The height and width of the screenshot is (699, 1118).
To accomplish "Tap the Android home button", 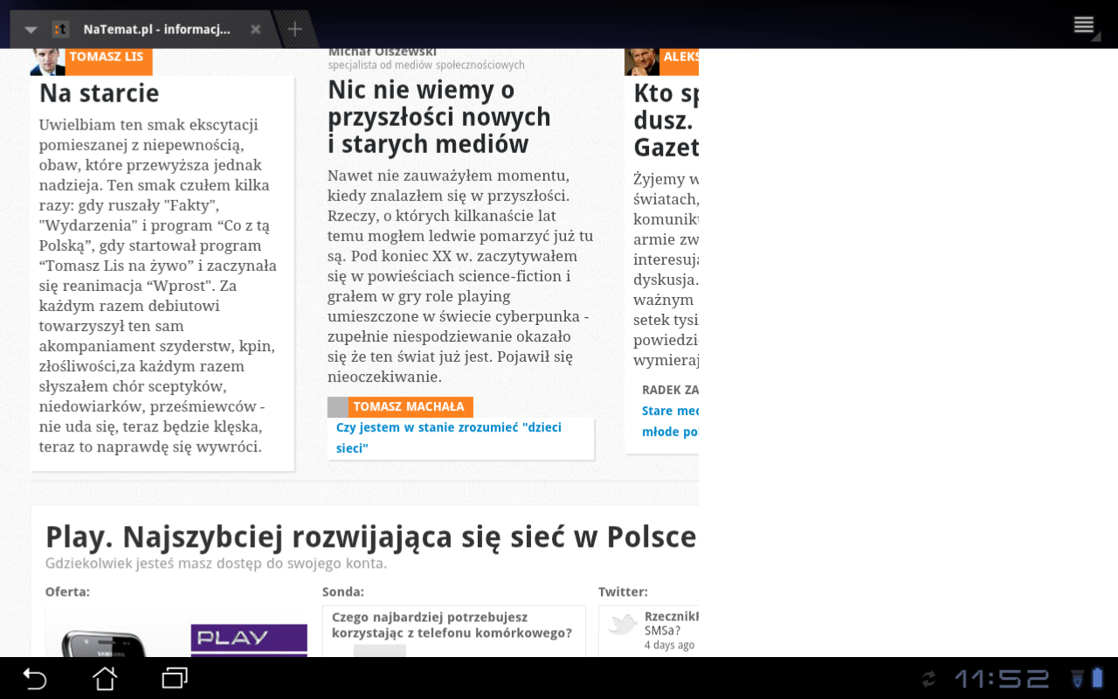I will pos(105,678).
